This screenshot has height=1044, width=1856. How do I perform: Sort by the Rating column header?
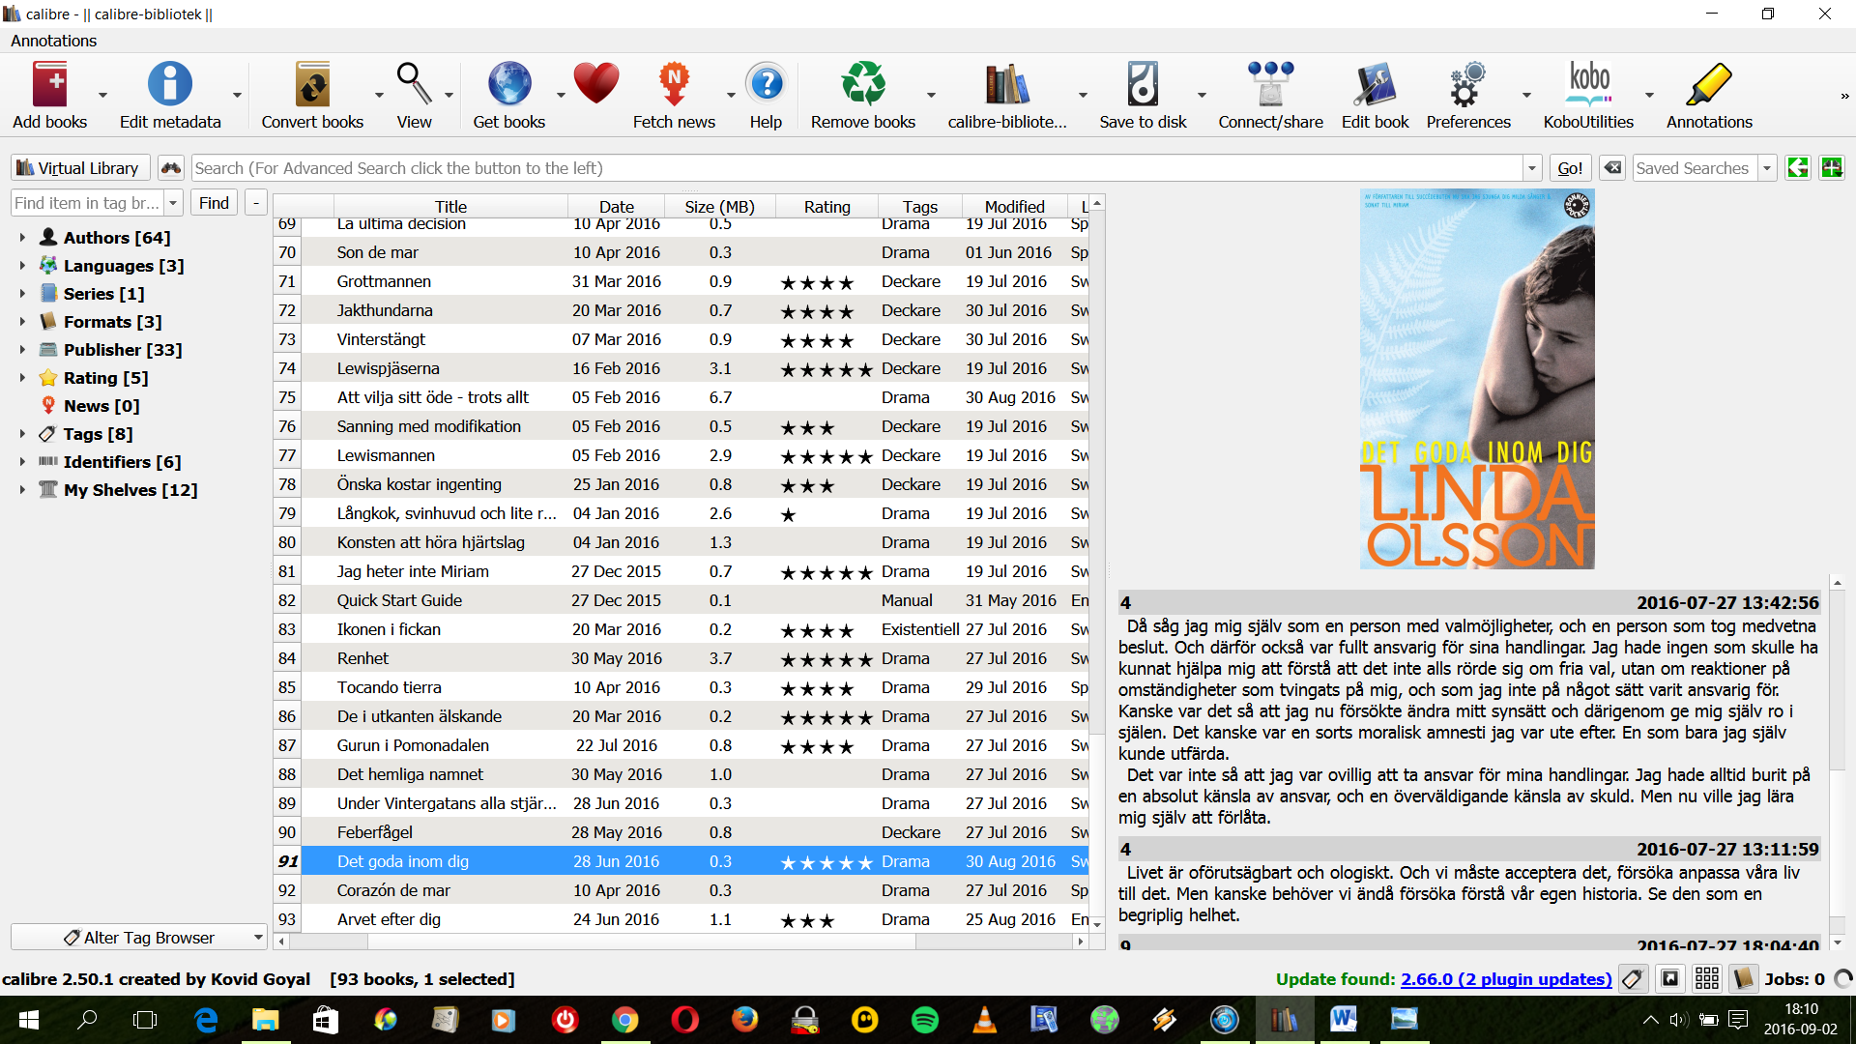[826, 206]
